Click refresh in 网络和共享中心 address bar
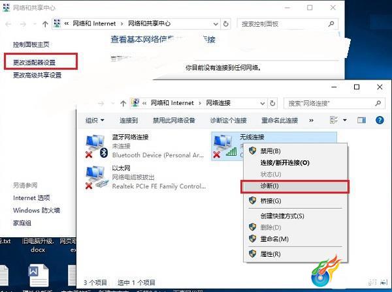392x292 pixels. (x=225, y=23)
